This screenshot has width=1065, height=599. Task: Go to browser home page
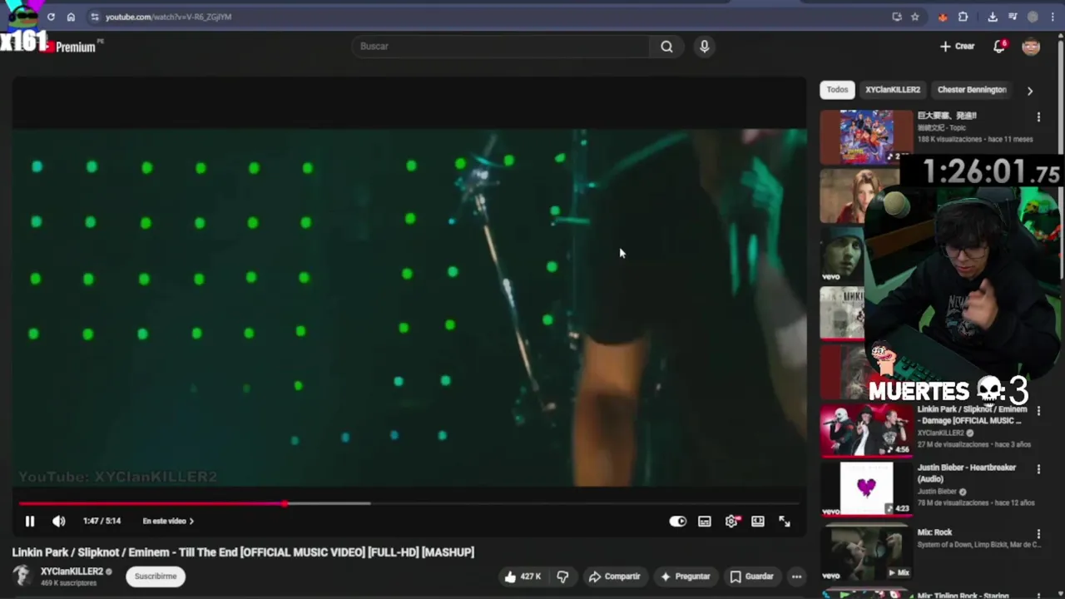coord(71,17)
